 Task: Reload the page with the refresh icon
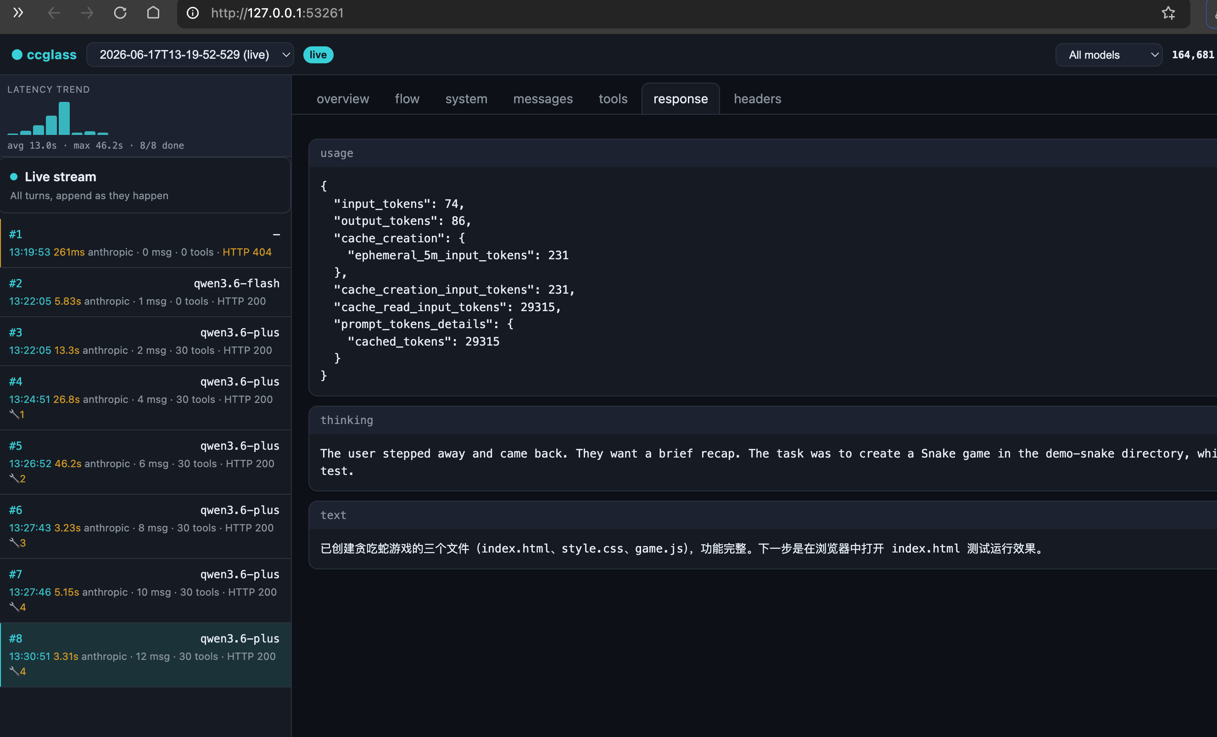pos(120,13)
